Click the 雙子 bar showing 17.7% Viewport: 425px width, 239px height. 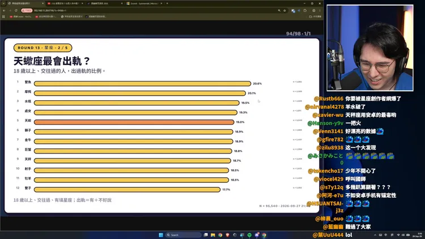(x=127, y=190)
